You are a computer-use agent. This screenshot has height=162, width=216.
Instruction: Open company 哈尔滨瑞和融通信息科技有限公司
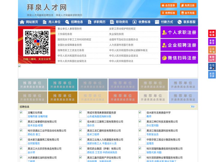click(164, 148)
